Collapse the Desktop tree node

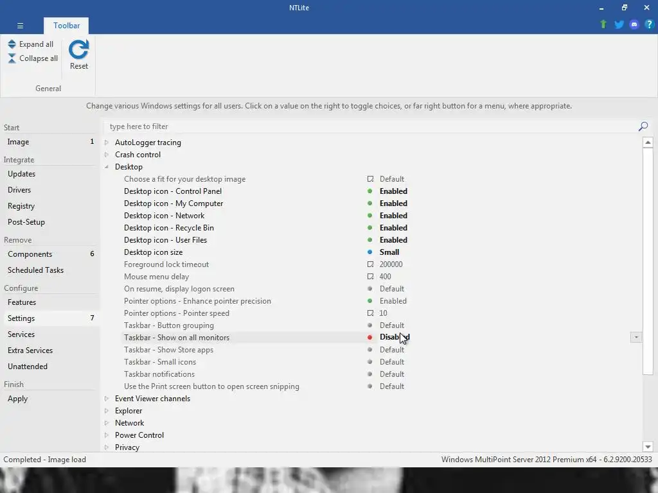pos(107,167)
